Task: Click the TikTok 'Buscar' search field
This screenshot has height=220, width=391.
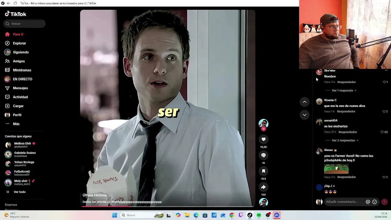Action: pyautogui.click(x=24, y=24)
